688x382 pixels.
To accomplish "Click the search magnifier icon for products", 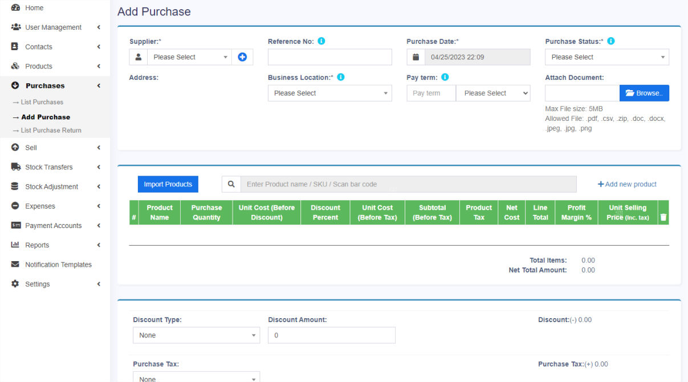I will tap(231, 184).
